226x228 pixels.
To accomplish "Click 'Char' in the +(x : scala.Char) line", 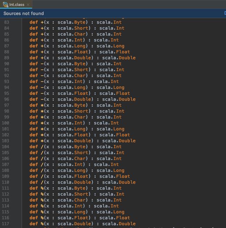I will (80, 34).
